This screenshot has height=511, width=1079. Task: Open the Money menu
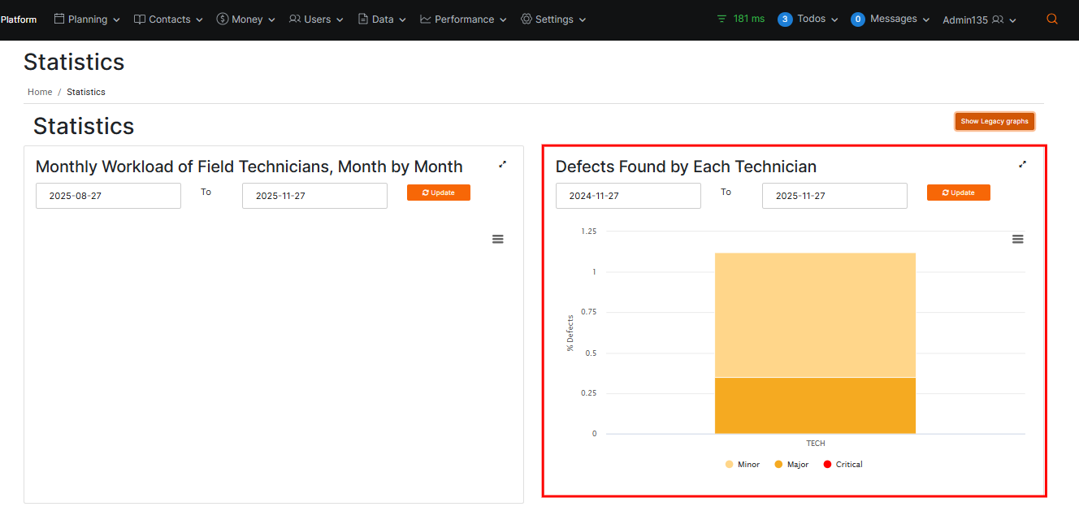click(245, 19)
